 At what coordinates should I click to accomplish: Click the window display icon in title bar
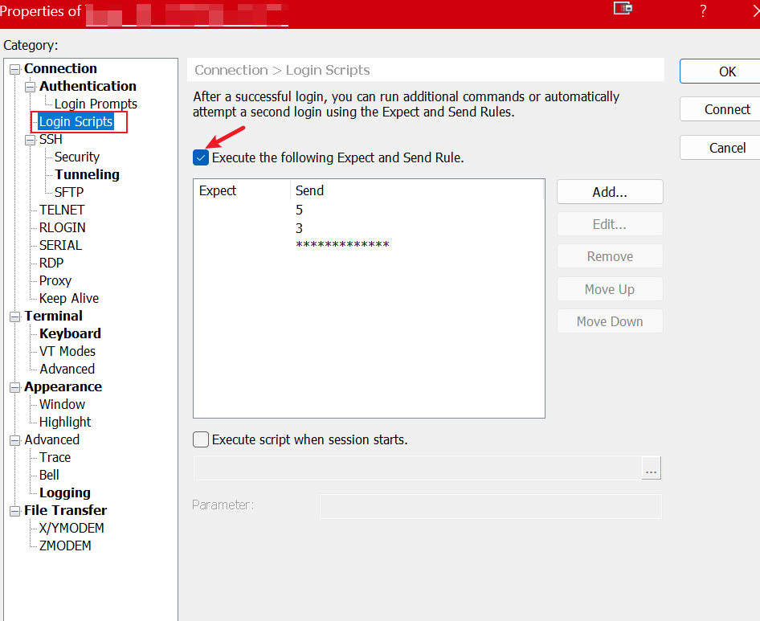coord(623,11)
